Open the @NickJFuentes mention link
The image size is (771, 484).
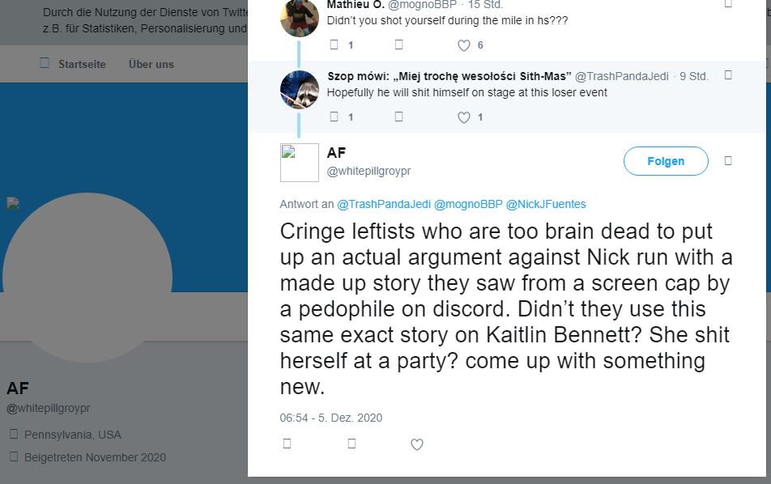546,205
